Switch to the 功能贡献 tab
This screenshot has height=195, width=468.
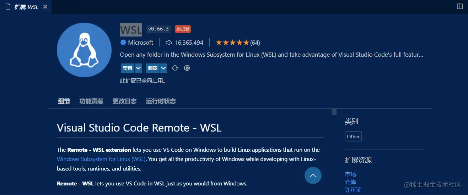91,101
